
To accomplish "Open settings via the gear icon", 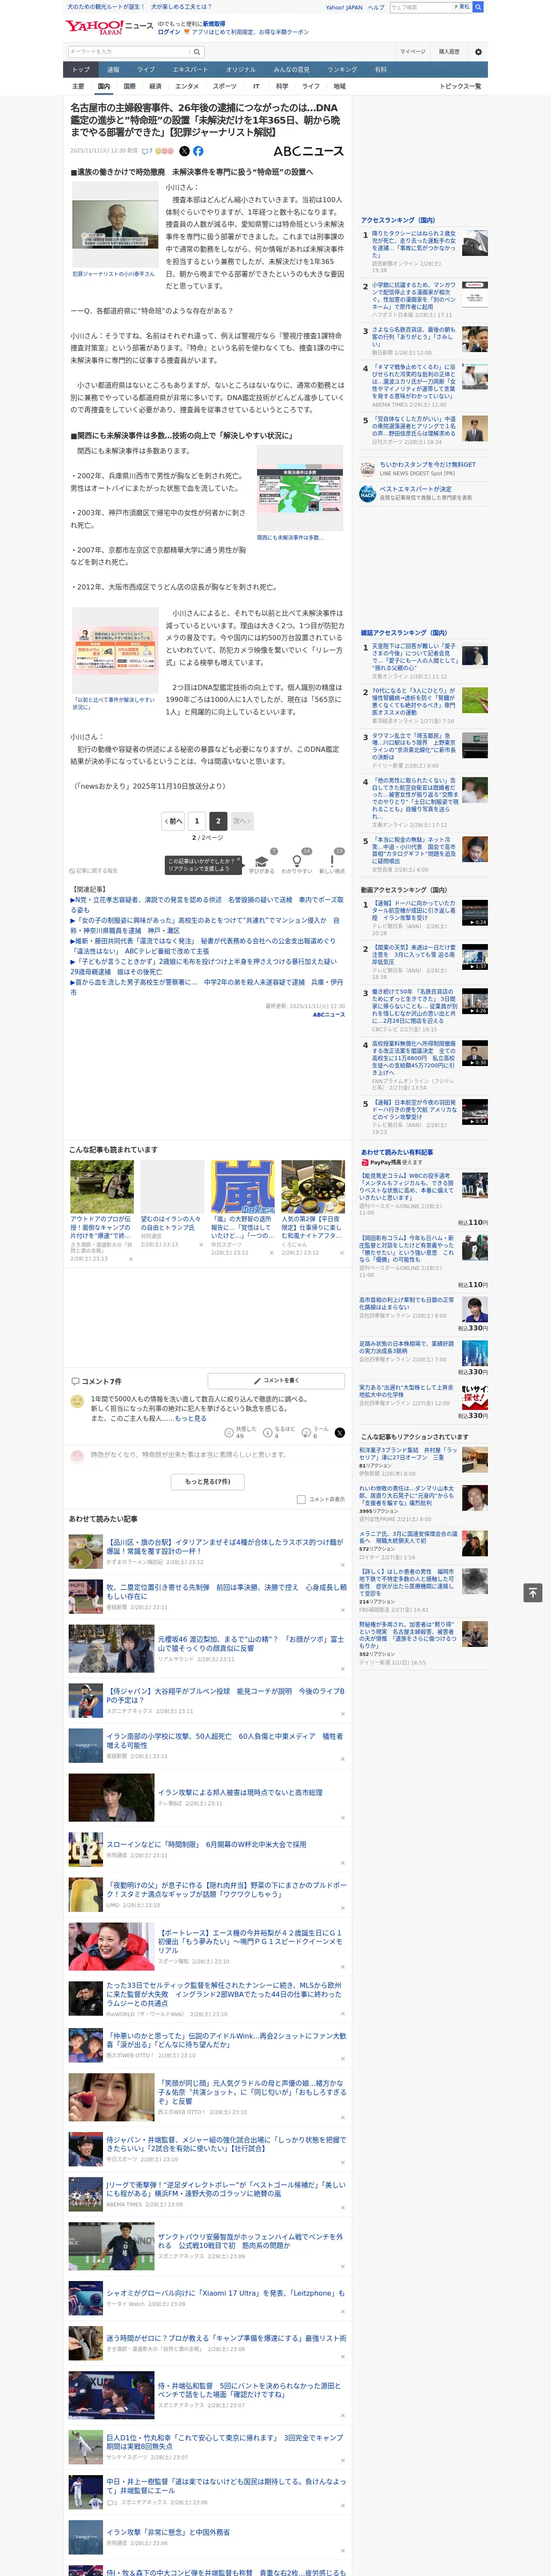I will [x=478, y=51].
